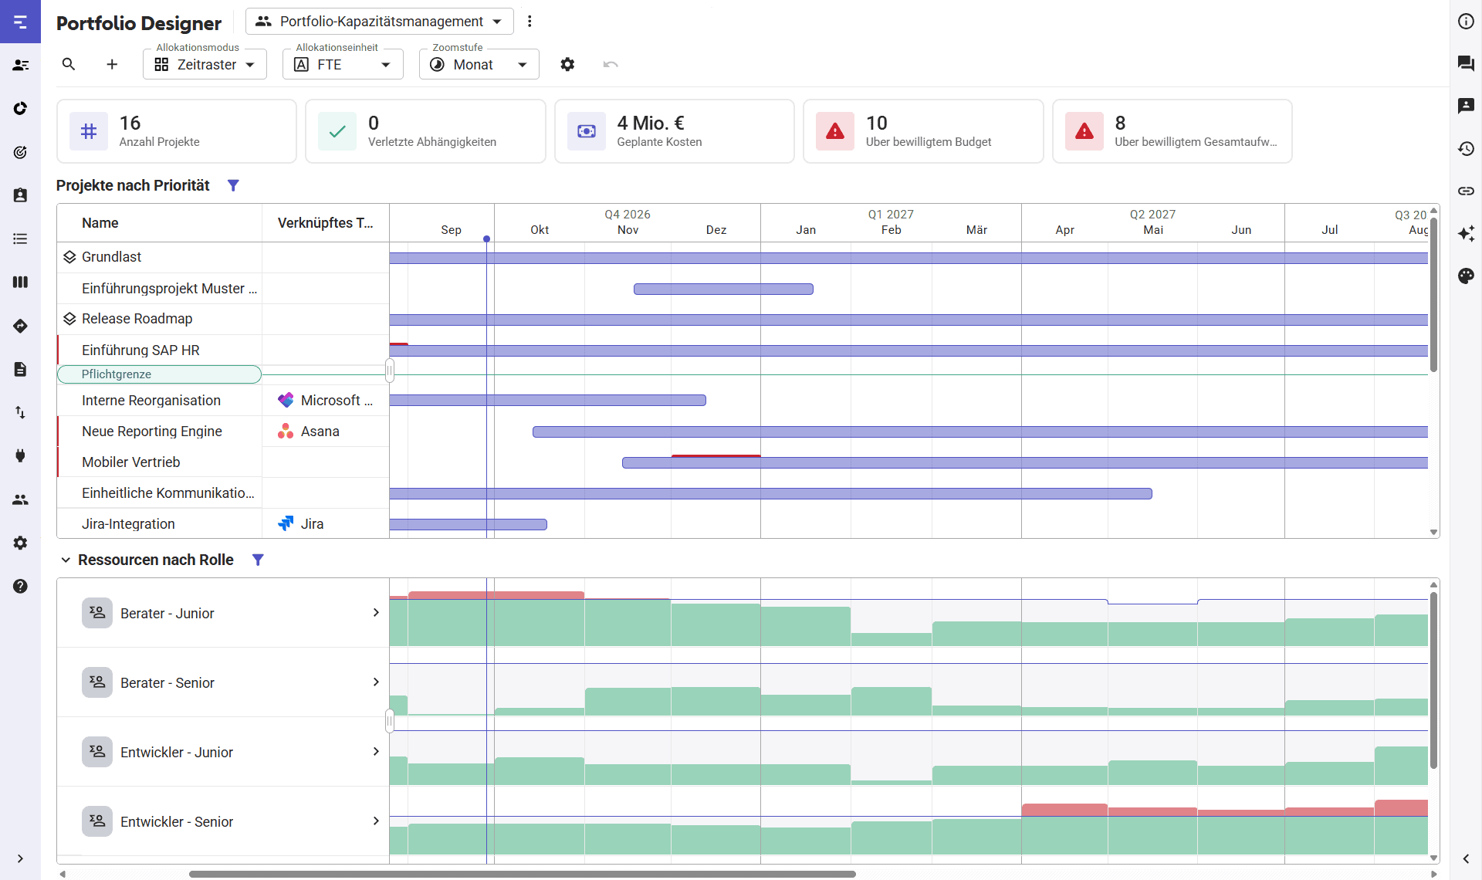Open left sidebar settings gear
Viewport: 1482px width, 880px height.
tap(21, 543)
